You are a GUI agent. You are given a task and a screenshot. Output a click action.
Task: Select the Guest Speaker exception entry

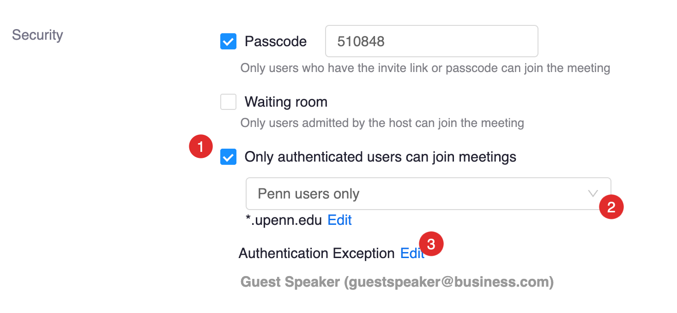point(397,282)
